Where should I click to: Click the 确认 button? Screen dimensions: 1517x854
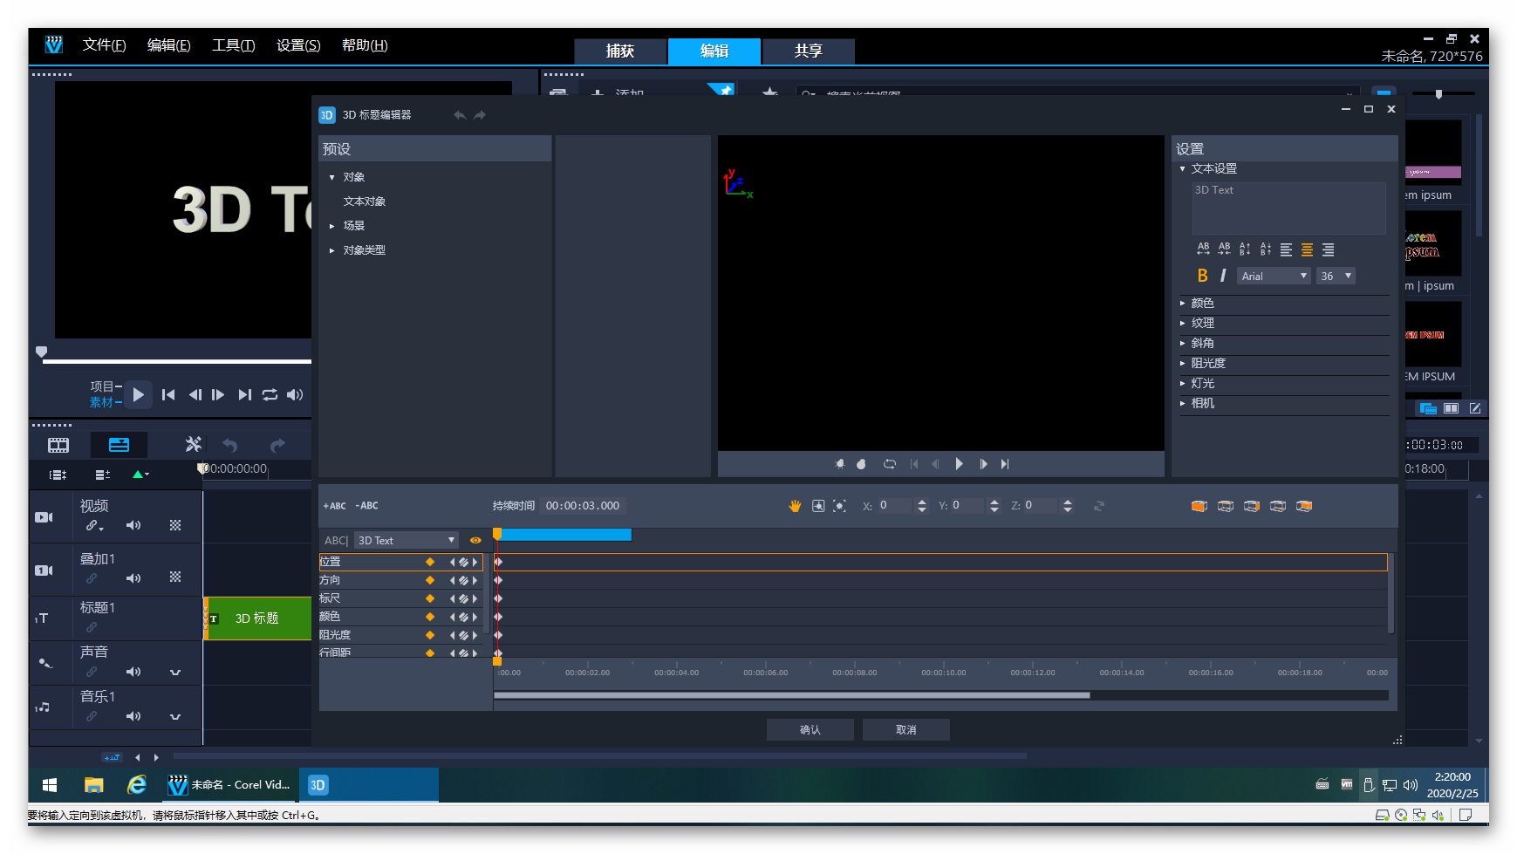810,730
